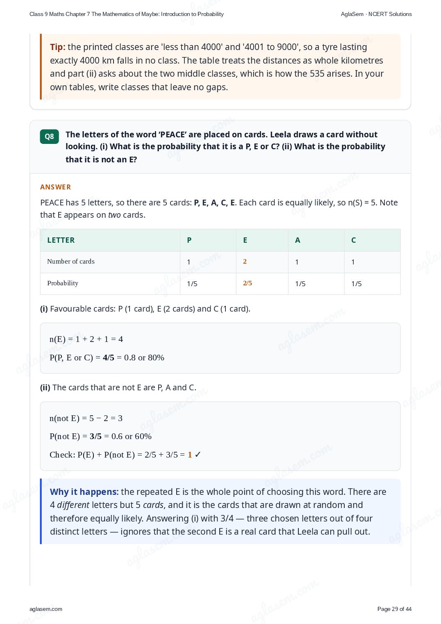441x624 pixels.
Task: Click the Q8 question badge
Action: click(49, 137)
